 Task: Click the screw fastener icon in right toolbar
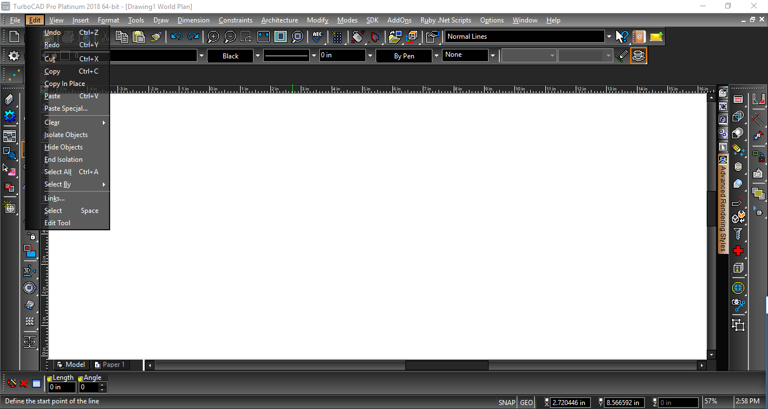(x=738, y=234)
